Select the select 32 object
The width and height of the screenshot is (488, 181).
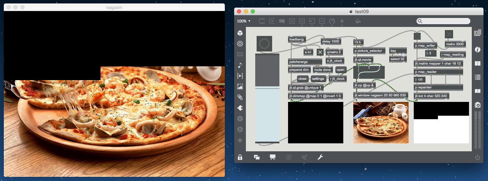[x=398, y=59]
